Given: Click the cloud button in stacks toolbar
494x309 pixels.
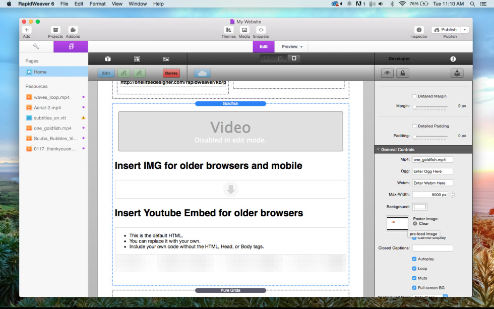Looking at the screenshot, I should 202,74.
